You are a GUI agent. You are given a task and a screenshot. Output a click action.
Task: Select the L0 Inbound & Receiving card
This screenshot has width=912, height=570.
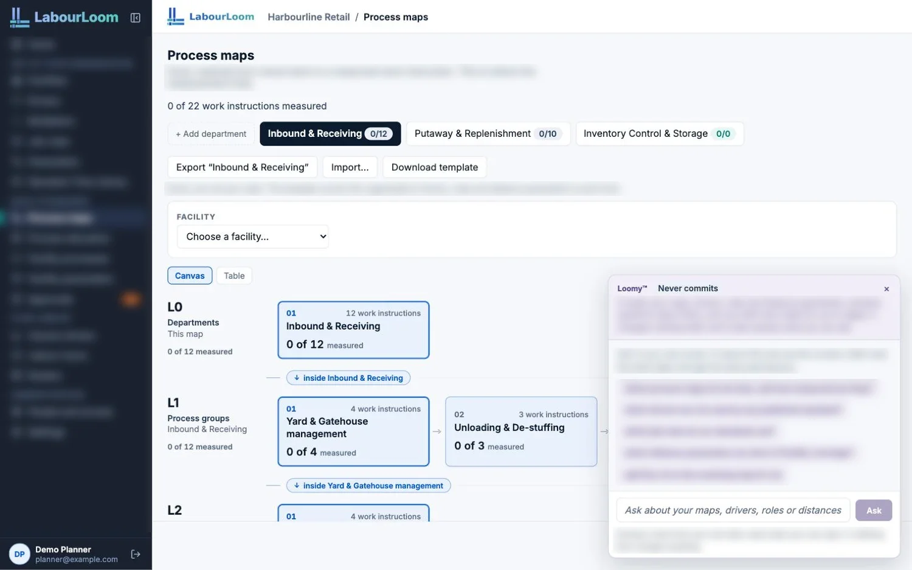353,330
